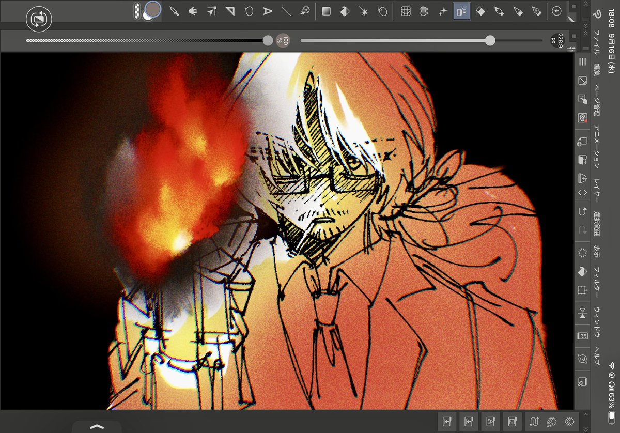
Task: Click the brush size slider handle
Action: click(x=490, y=40)
